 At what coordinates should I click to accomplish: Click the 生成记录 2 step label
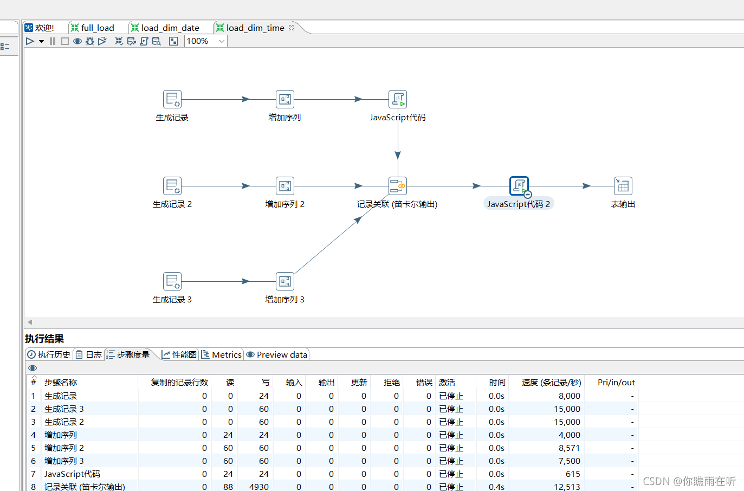click(x=172, y=204)
